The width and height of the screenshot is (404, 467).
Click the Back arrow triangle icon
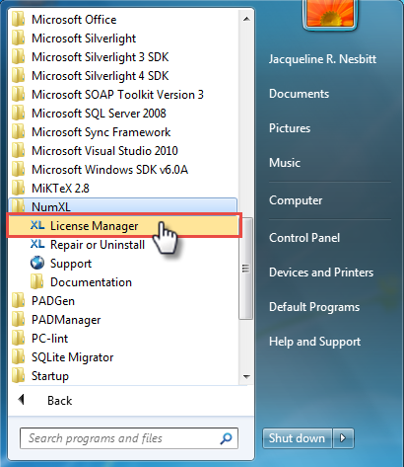(x=22, y=400)
